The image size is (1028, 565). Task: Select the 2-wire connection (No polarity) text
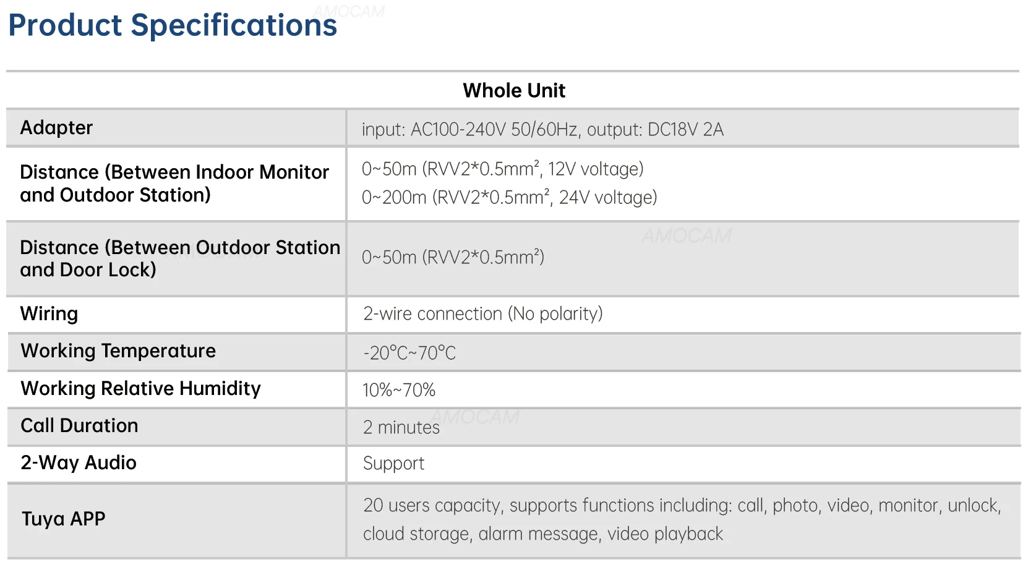(x=483, y=314)
